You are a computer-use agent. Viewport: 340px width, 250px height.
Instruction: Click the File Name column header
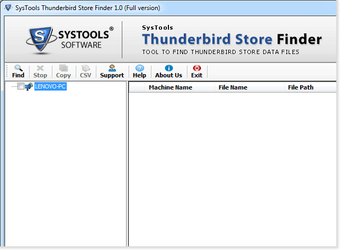(x=233, y=87)
